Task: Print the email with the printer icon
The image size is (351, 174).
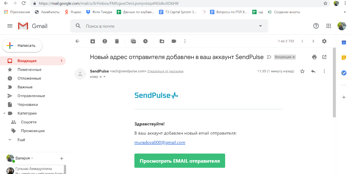Action: (x=314, y=57)
